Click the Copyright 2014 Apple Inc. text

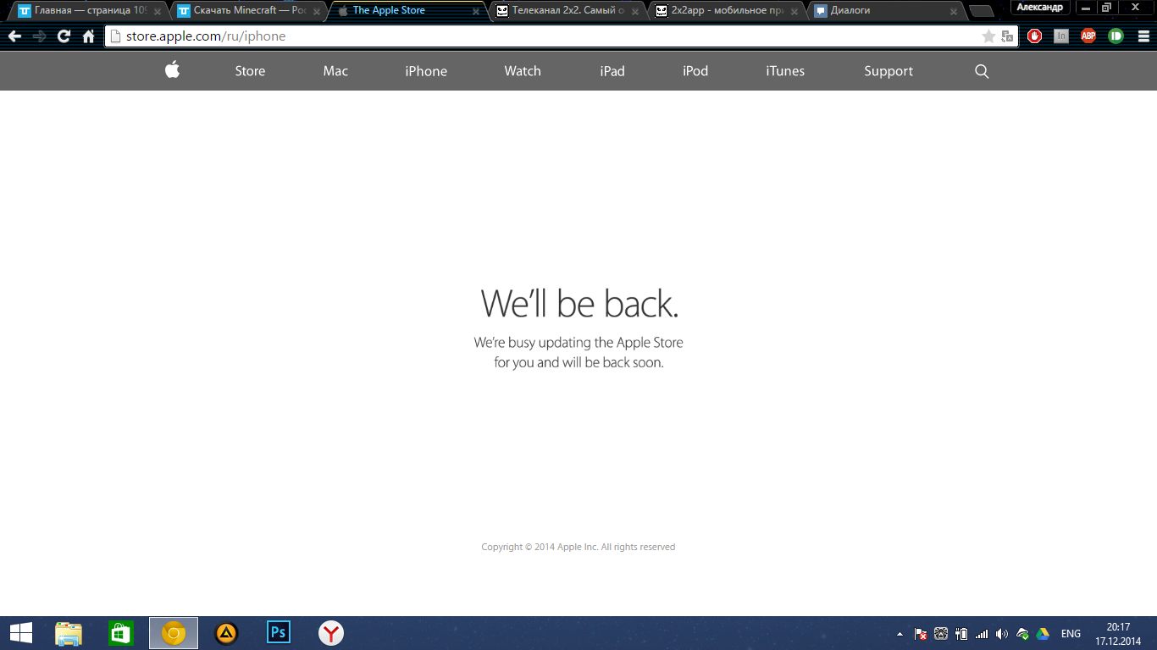(578, 547)
